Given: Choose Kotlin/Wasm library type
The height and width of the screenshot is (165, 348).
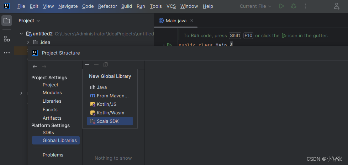Looking at the screenshot, I should [110, 113].
